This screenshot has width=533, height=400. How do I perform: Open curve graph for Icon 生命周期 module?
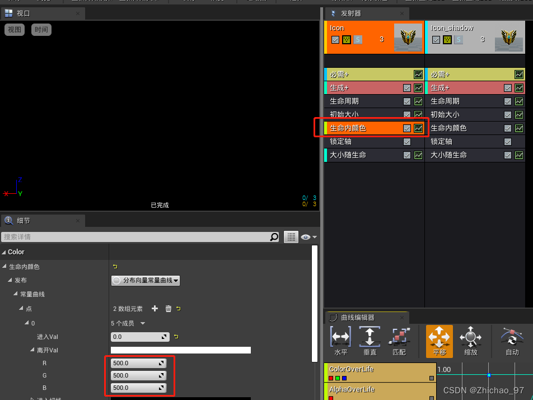[x=418, y=101]
